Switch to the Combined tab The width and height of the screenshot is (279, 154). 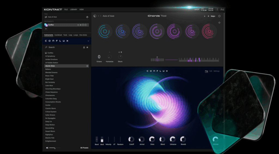58,35
